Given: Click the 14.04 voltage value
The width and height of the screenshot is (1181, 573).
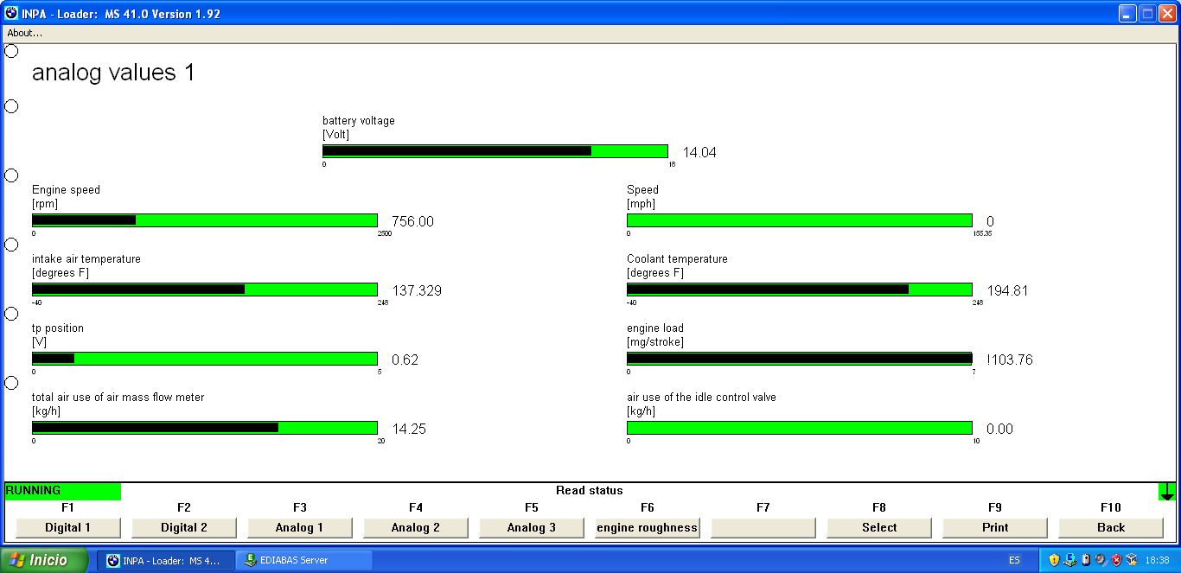Looking at the screenshot, I should (699, 153).
